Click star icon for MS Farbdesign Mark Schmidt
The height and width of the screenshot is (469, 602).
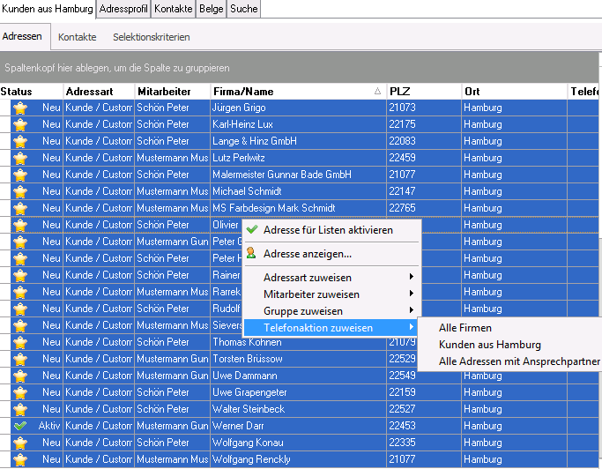pos(20,209)
